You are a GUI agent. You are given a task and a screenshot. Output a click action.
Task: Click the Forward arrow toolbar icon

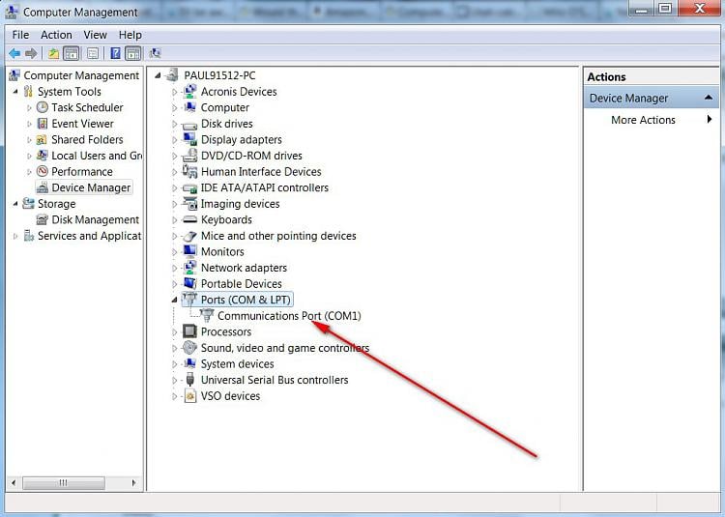pyautogui.click(x=31, y=53)
